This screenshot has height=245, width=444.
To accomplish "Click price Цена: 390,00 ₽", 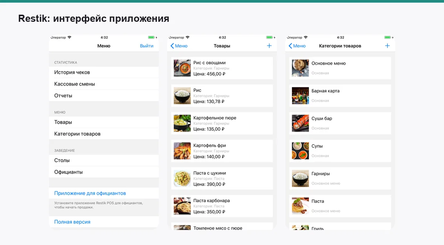I will [x=209, y=184].
